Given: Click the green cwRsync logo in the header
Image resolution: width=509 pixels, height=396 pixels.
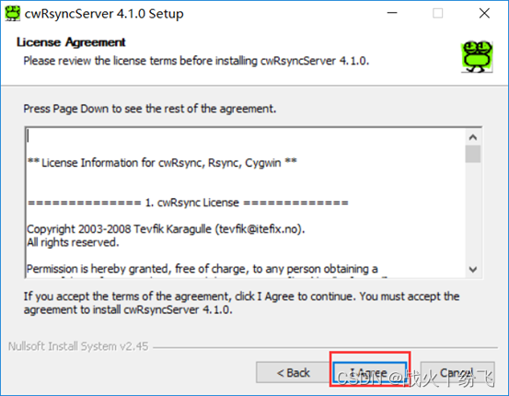Looking at the screenshot, I should (477, 56).
